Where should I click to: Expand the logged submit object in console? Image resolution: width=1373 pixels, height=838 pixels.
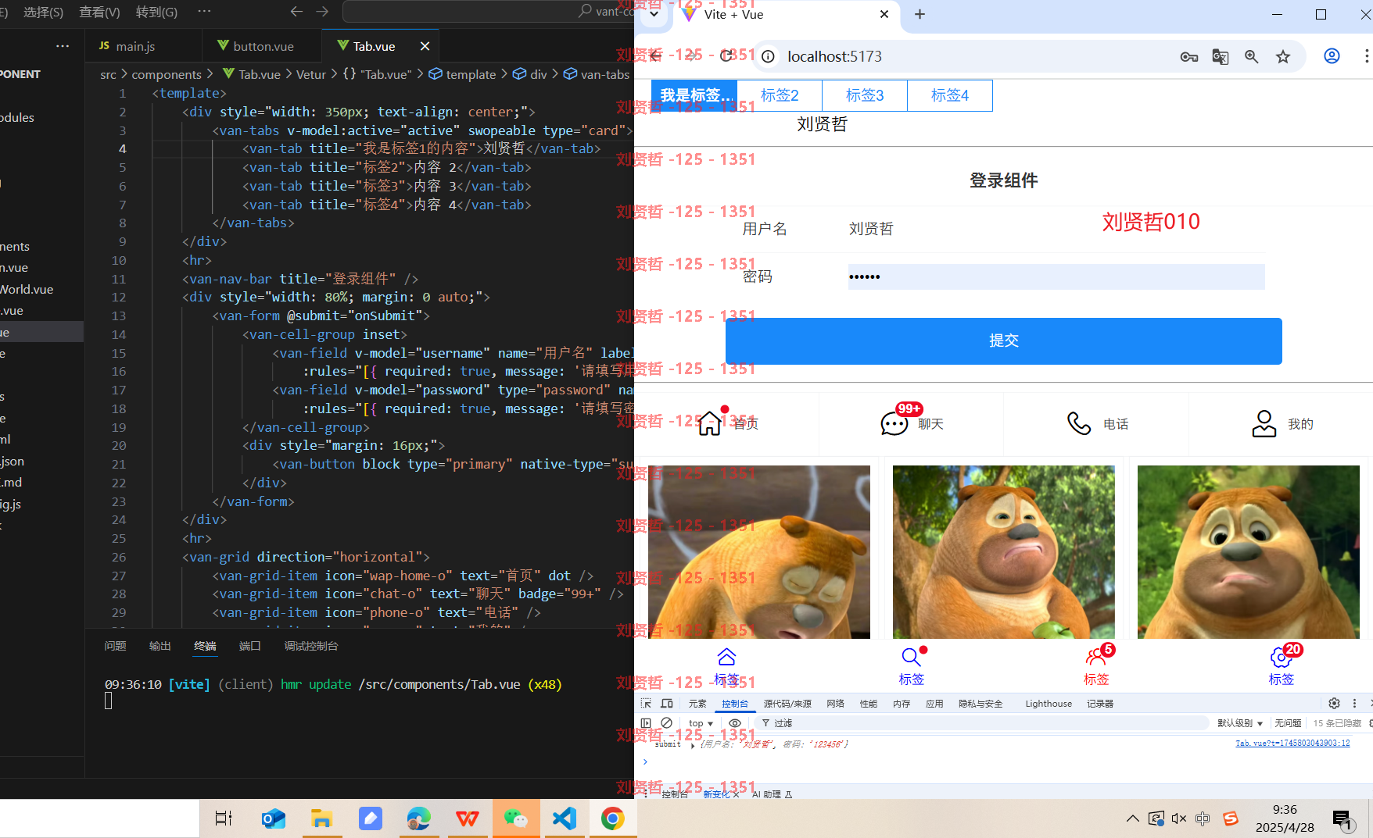693,745
